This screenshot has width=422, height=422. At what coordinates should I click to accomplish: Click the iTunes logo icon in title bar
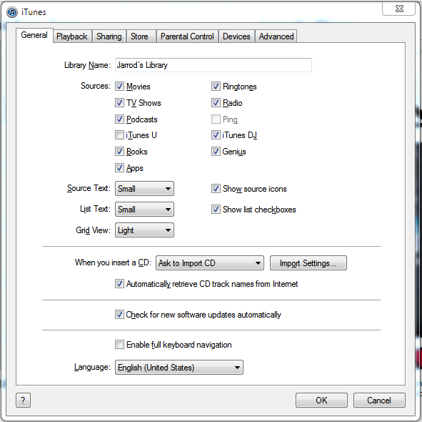point(12,12)
